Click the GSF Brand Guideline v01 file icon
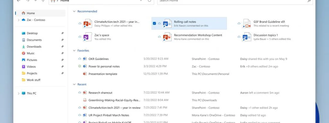This screenshot has height=123, width=329. [x=246, y=23]
